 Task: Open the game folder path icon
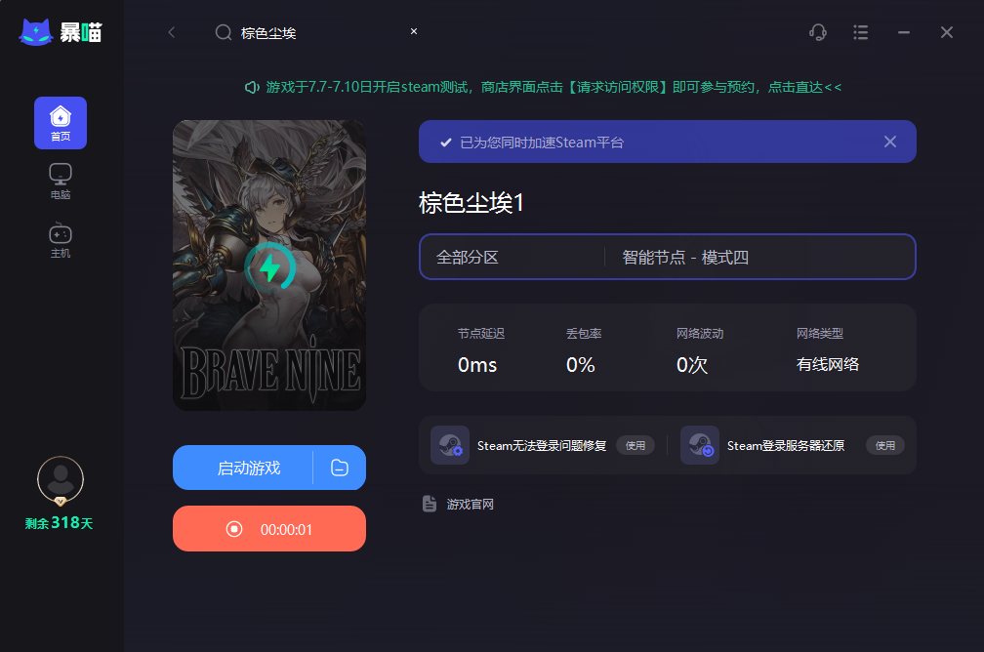tap(340, 468)
